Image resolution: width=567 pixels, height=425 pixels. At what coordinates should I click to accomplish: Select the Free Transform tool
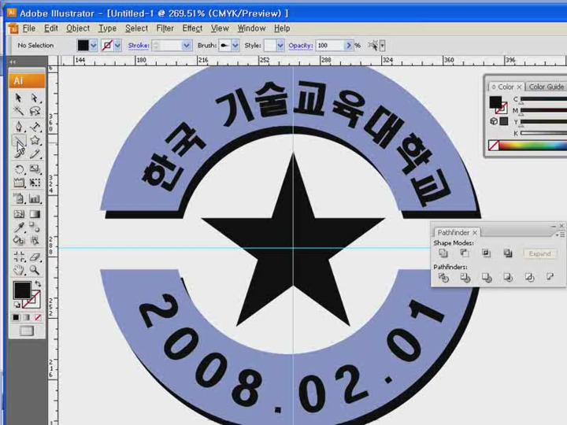tap(35, 183)
